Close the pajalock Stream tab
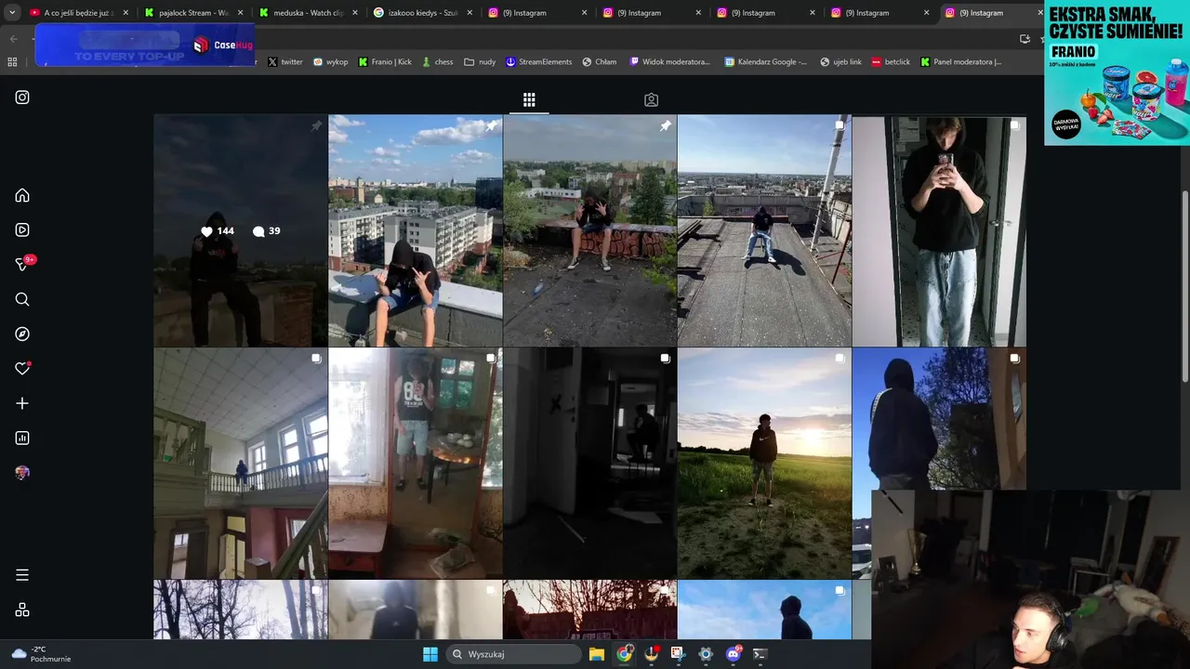This screenshot has width=1190, height=669. [x=240, y=13]
